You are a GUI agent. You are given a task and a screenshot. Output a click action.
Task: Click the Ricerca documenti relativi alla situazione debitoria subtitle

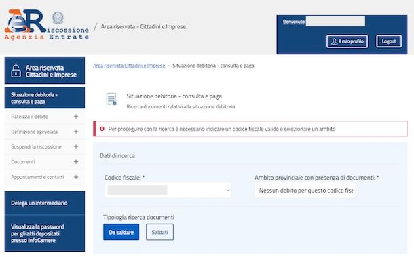tap(181, 106)
